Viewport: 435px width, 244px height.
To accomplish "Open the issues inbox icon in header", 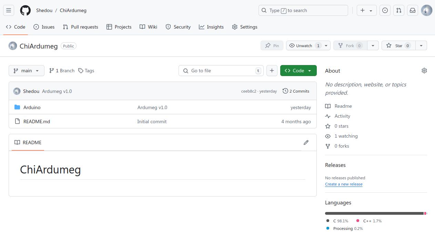I will pyautogui.click(x=385, y=10).
